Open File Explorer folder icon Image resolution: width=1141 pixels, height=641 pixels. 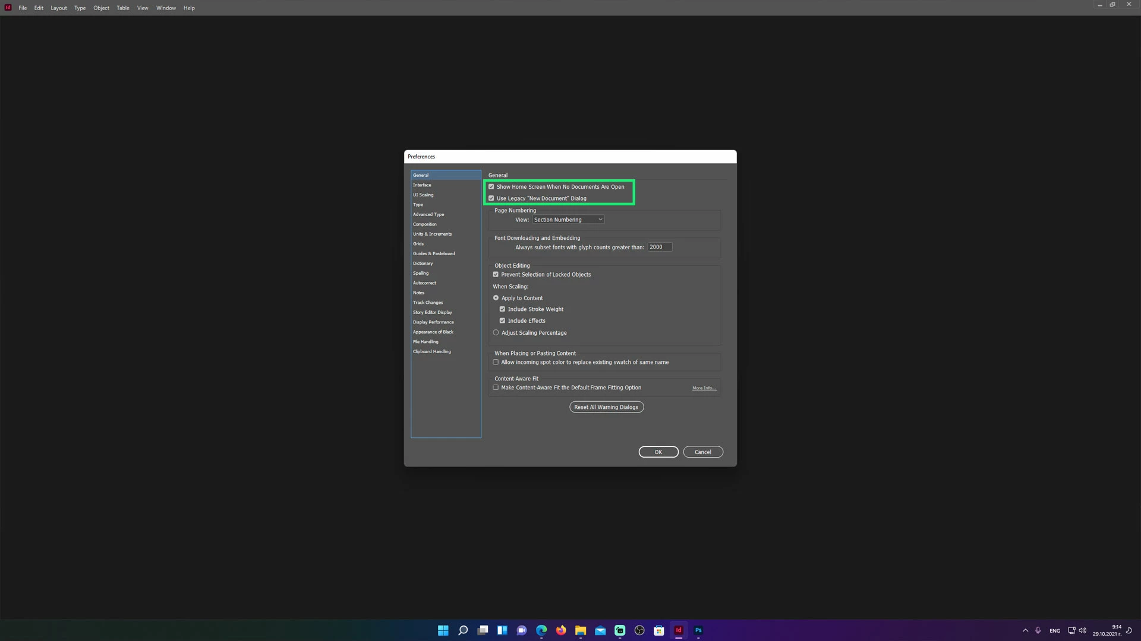[x=581, y=630]
